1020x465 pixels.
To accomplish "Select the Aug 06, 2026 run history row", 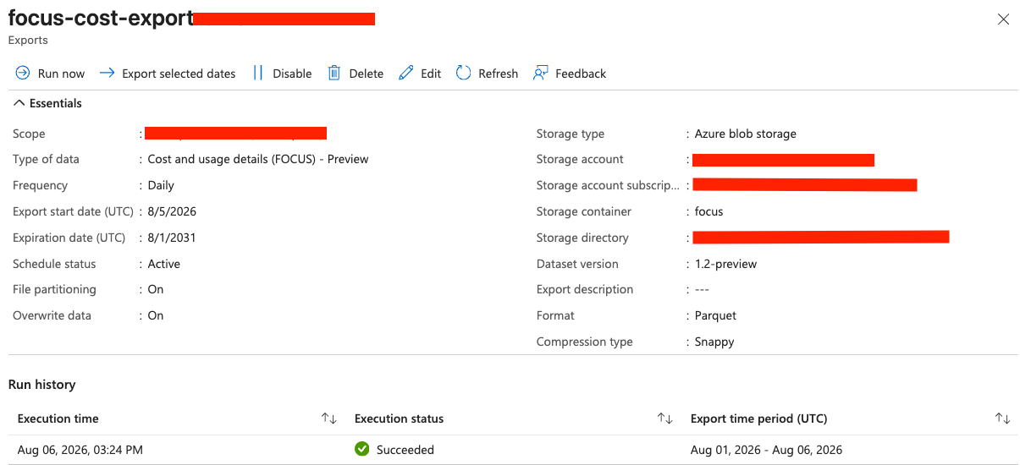I will click(513, 450).
